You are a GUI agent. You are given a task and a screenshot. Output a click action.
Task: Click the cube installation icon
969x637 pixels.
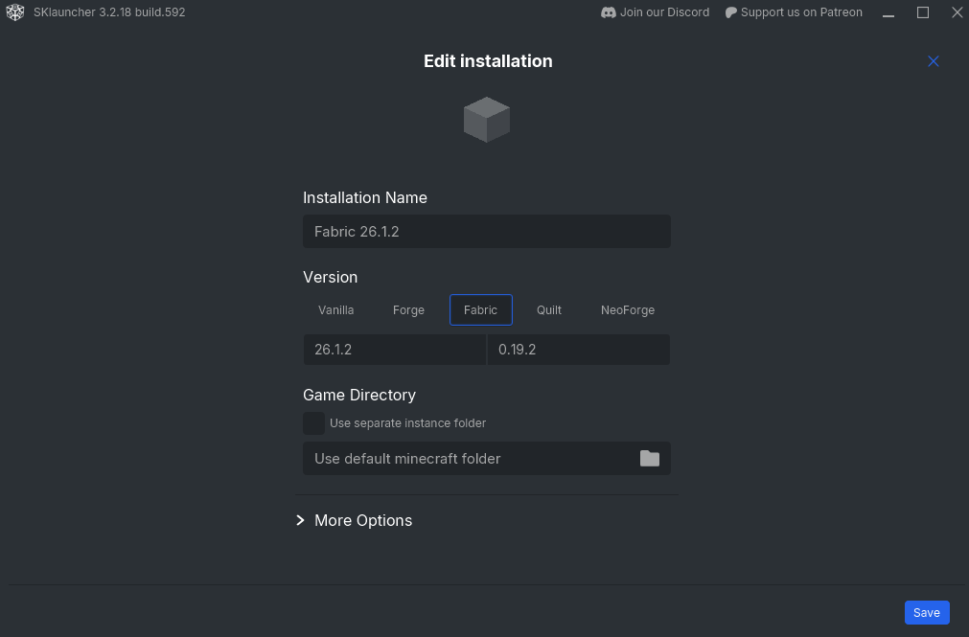(486, 119)
